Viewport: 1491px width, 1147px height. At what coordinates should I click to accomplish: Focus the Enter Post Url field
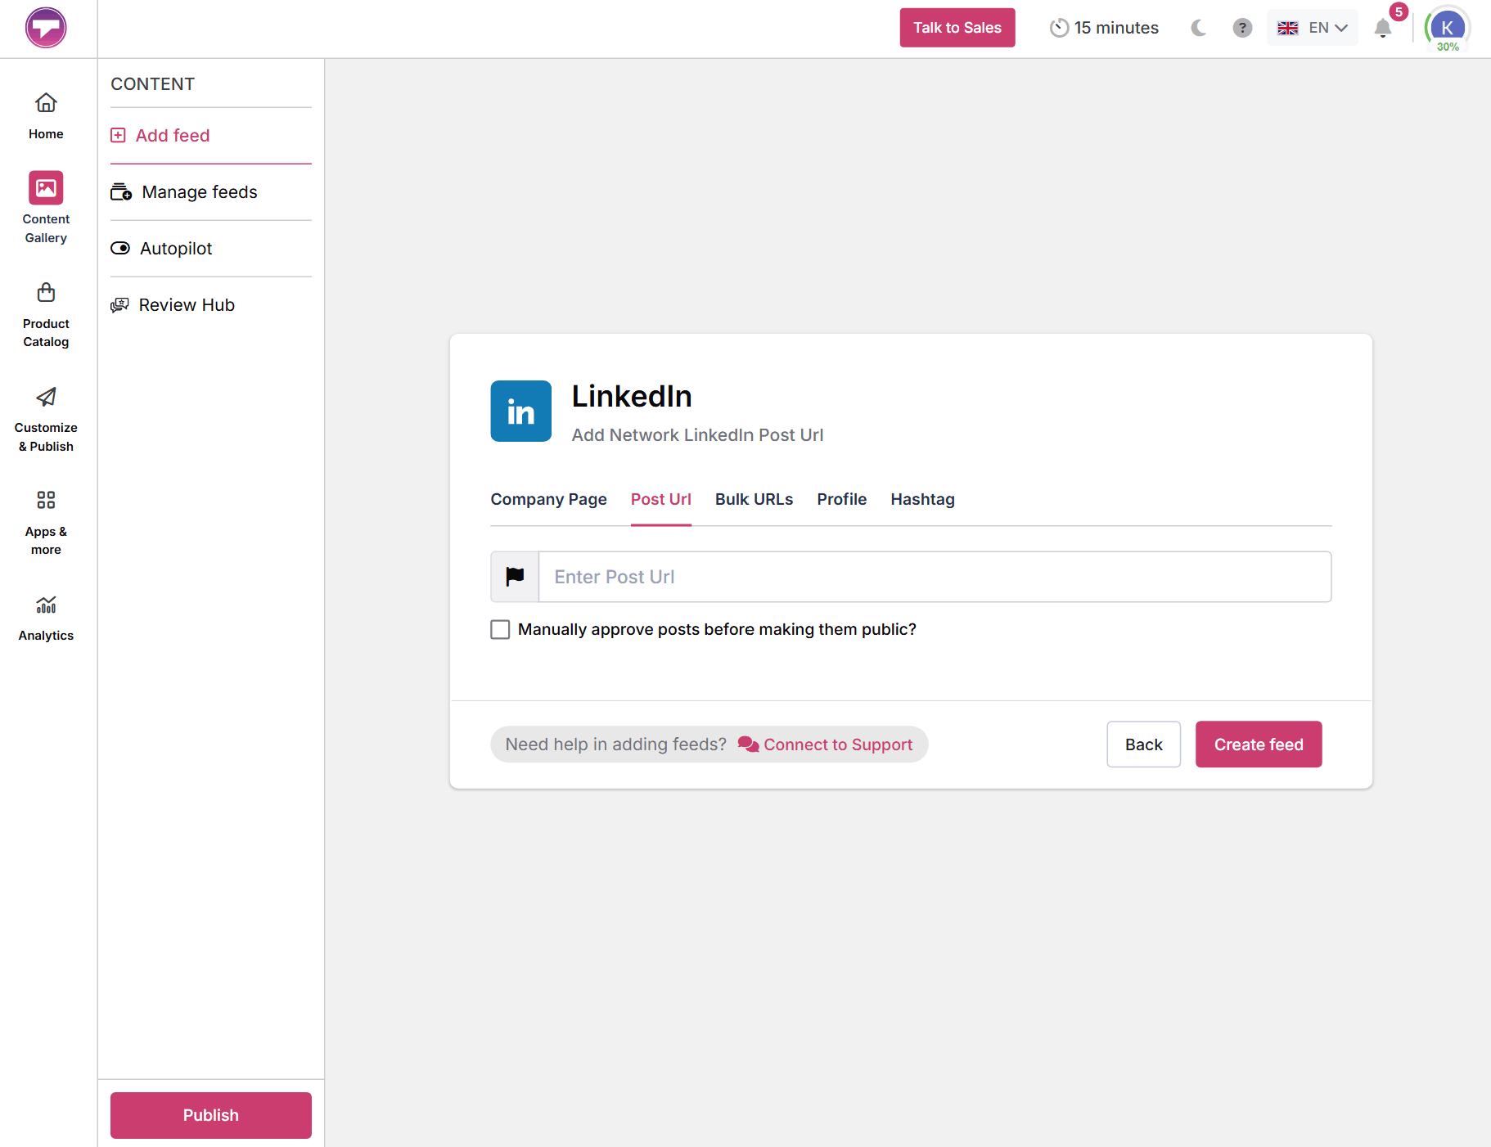(935, 577)
